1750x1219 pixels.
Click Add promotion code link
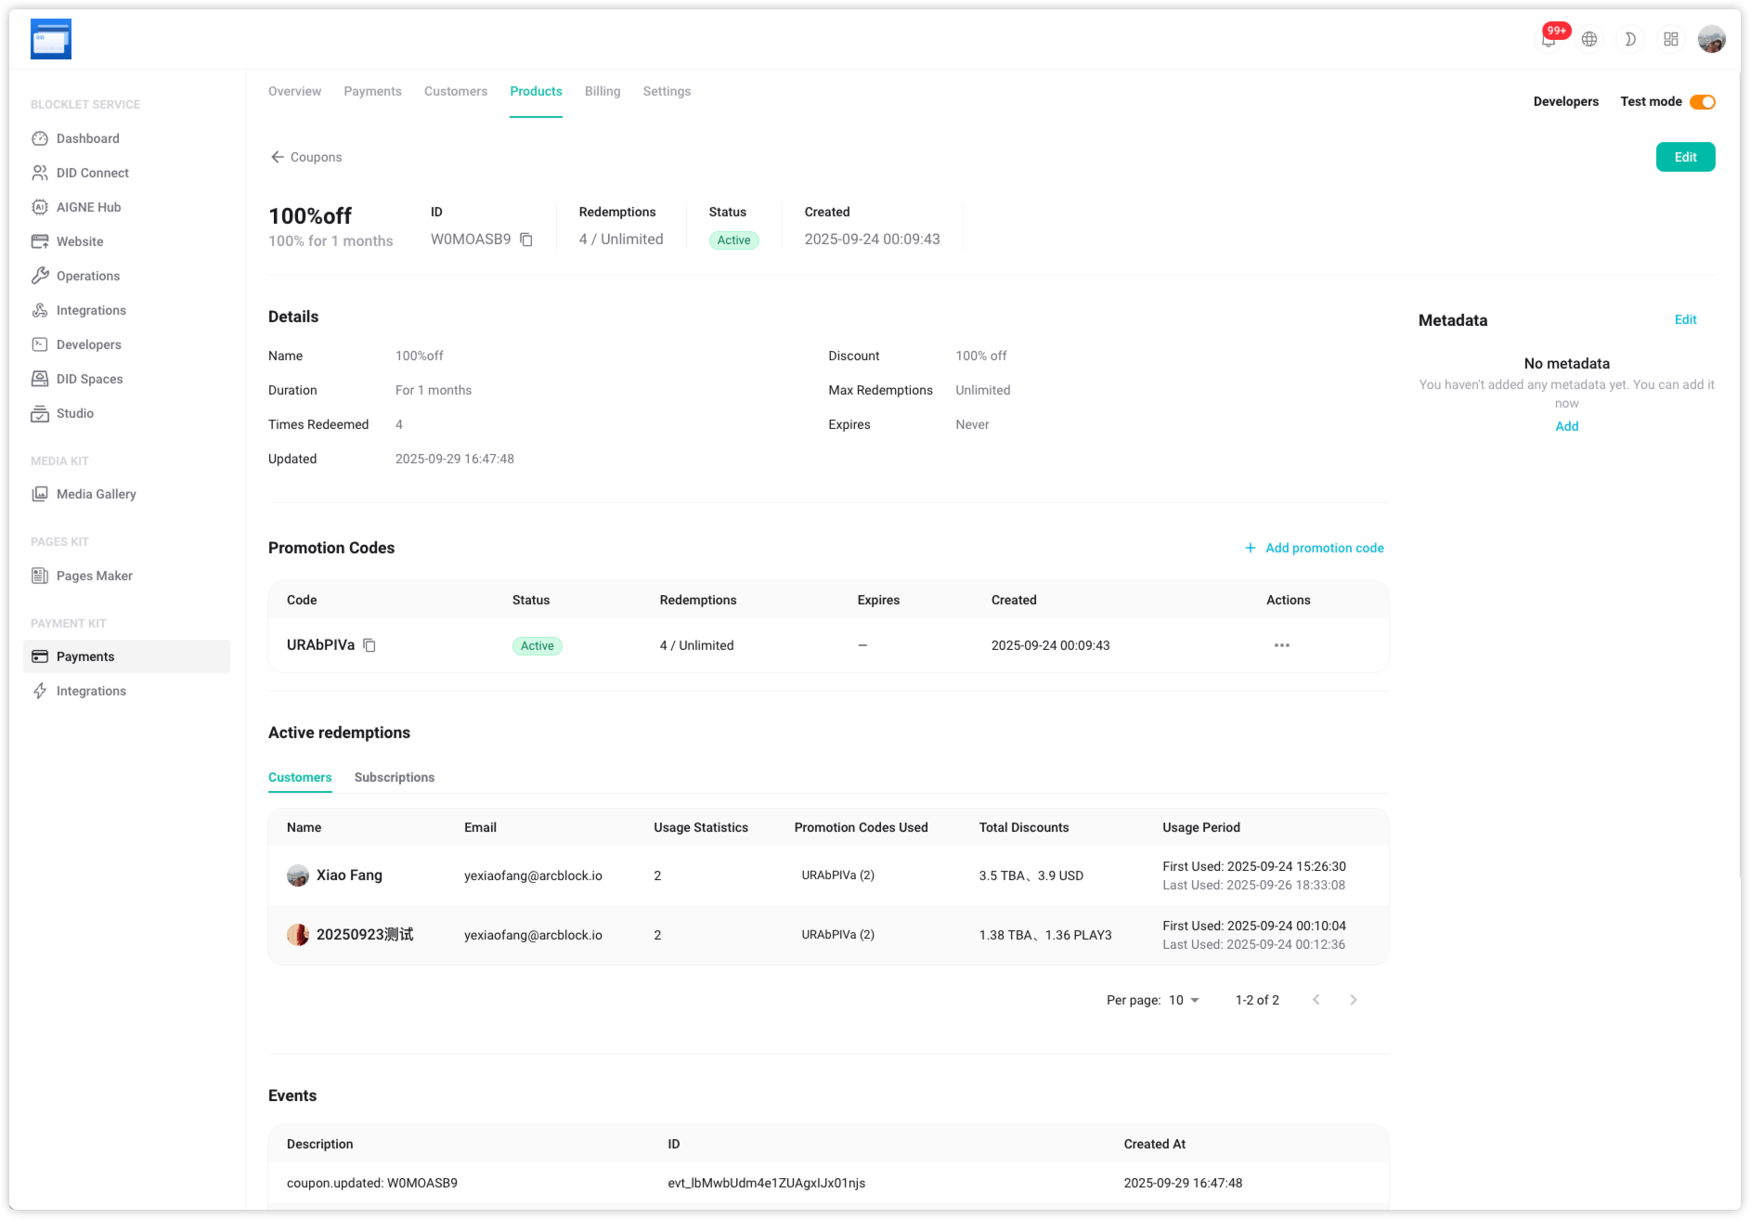[1314, 548]
